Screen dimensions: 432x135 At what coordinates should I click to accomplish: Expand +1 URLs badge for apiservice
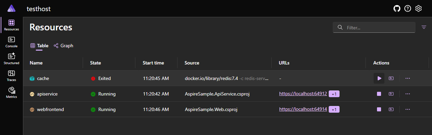pos(334,94)
